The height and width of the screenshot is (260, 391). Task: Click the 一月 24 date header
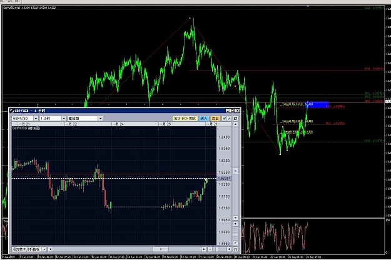coord(118,124)
